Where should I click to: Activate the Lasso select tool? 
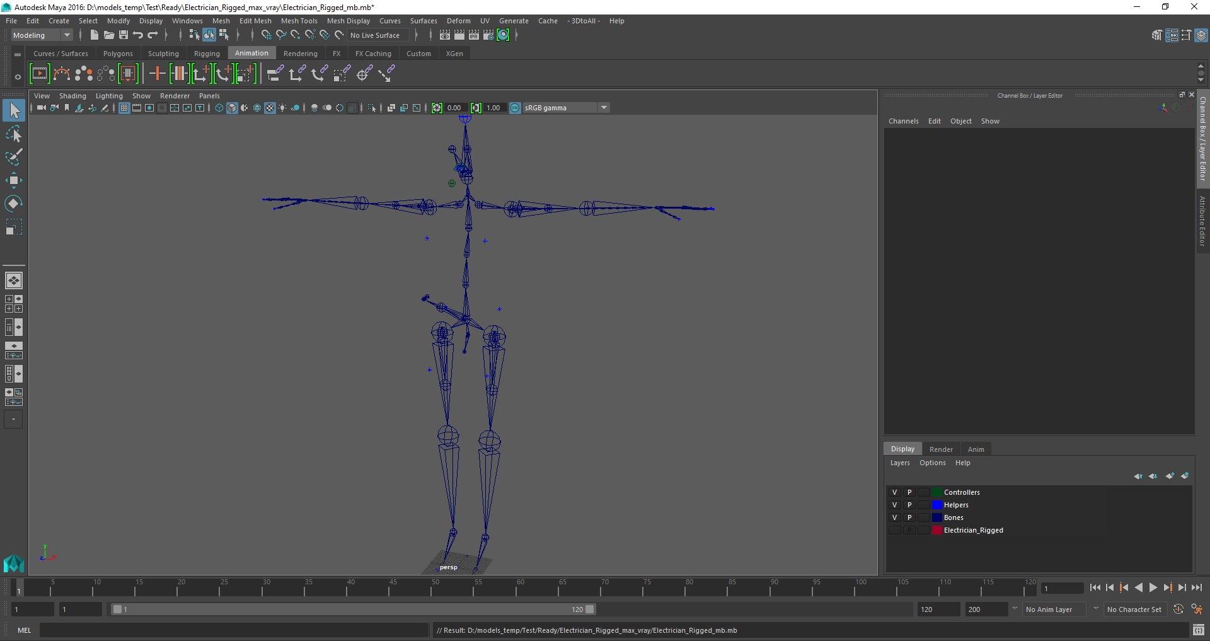click(14, 134)
